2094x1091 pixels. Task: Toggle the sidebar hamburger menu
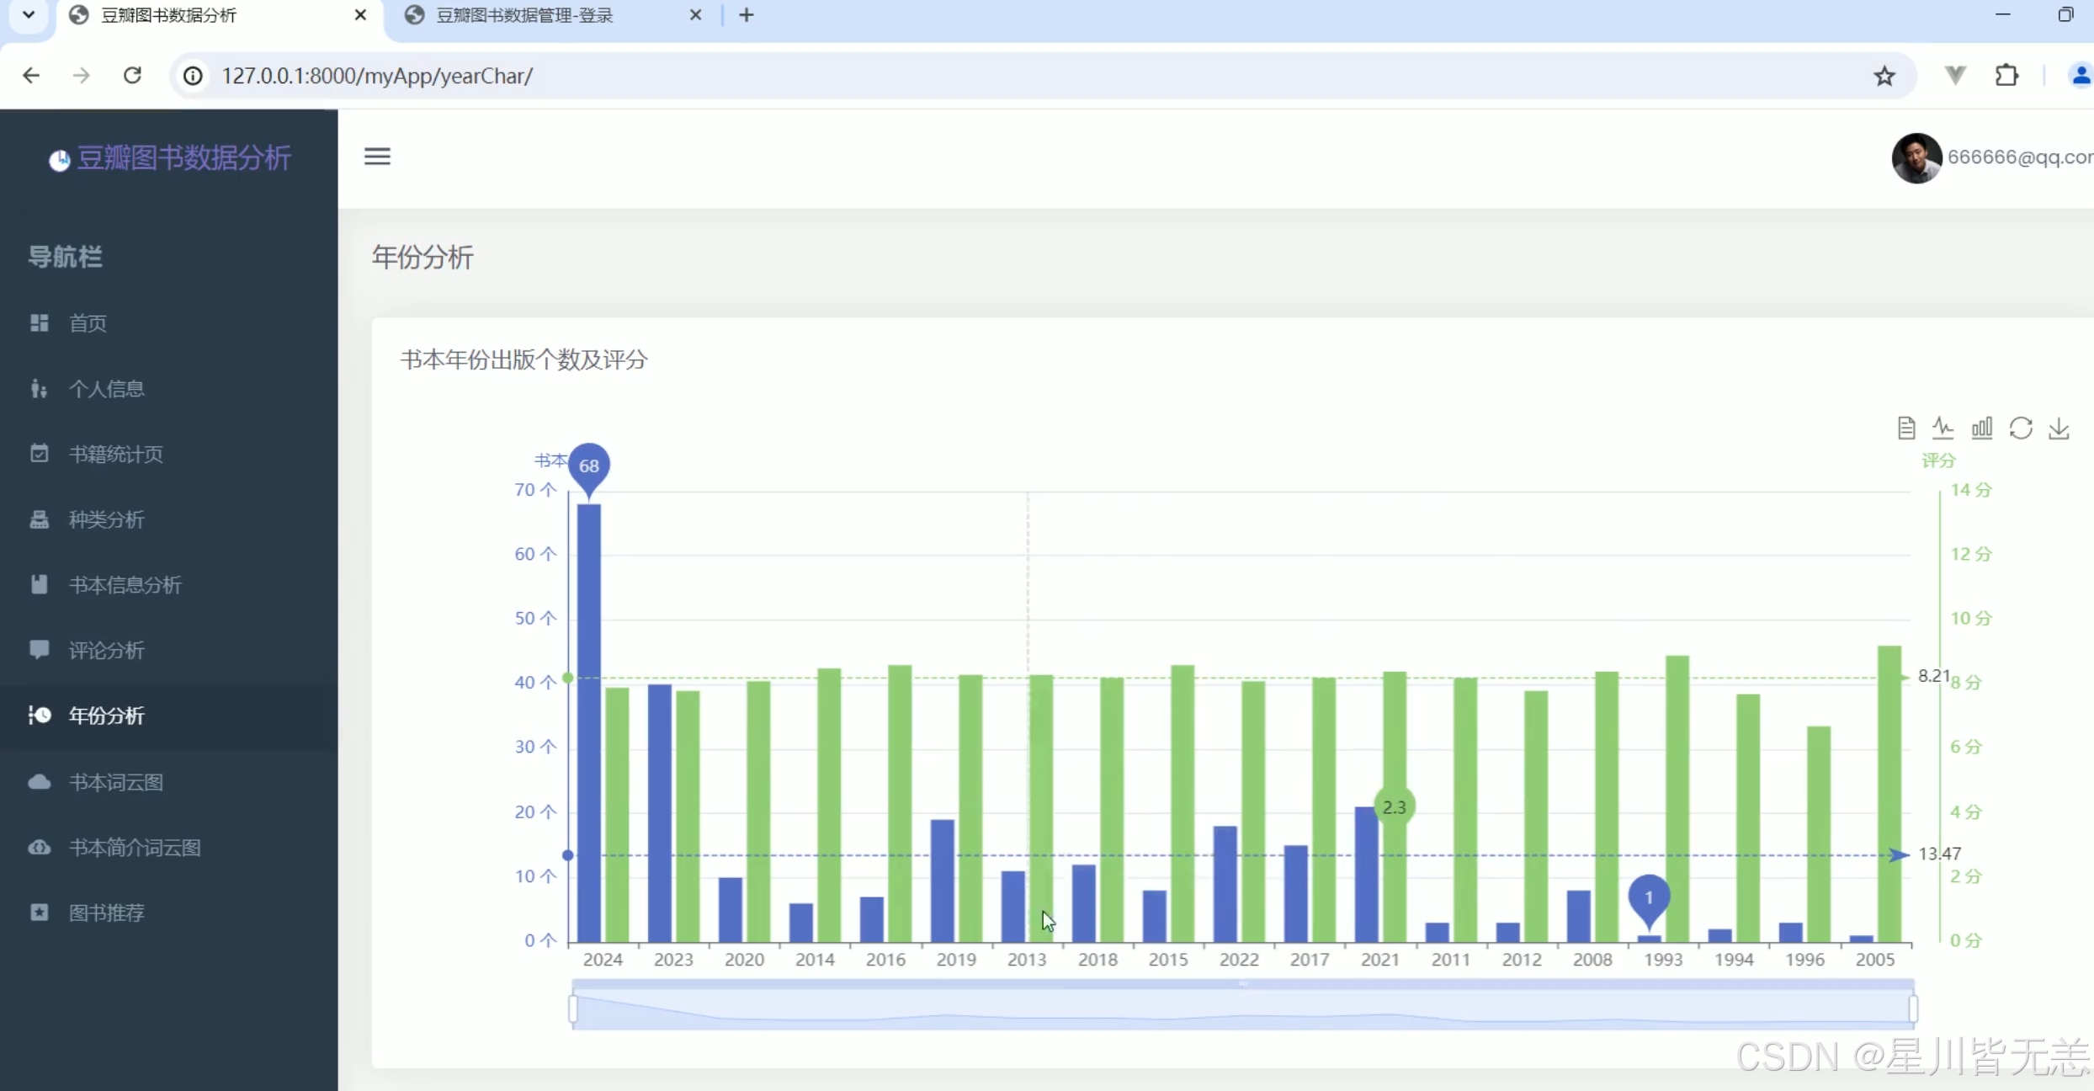coord(377,157)
